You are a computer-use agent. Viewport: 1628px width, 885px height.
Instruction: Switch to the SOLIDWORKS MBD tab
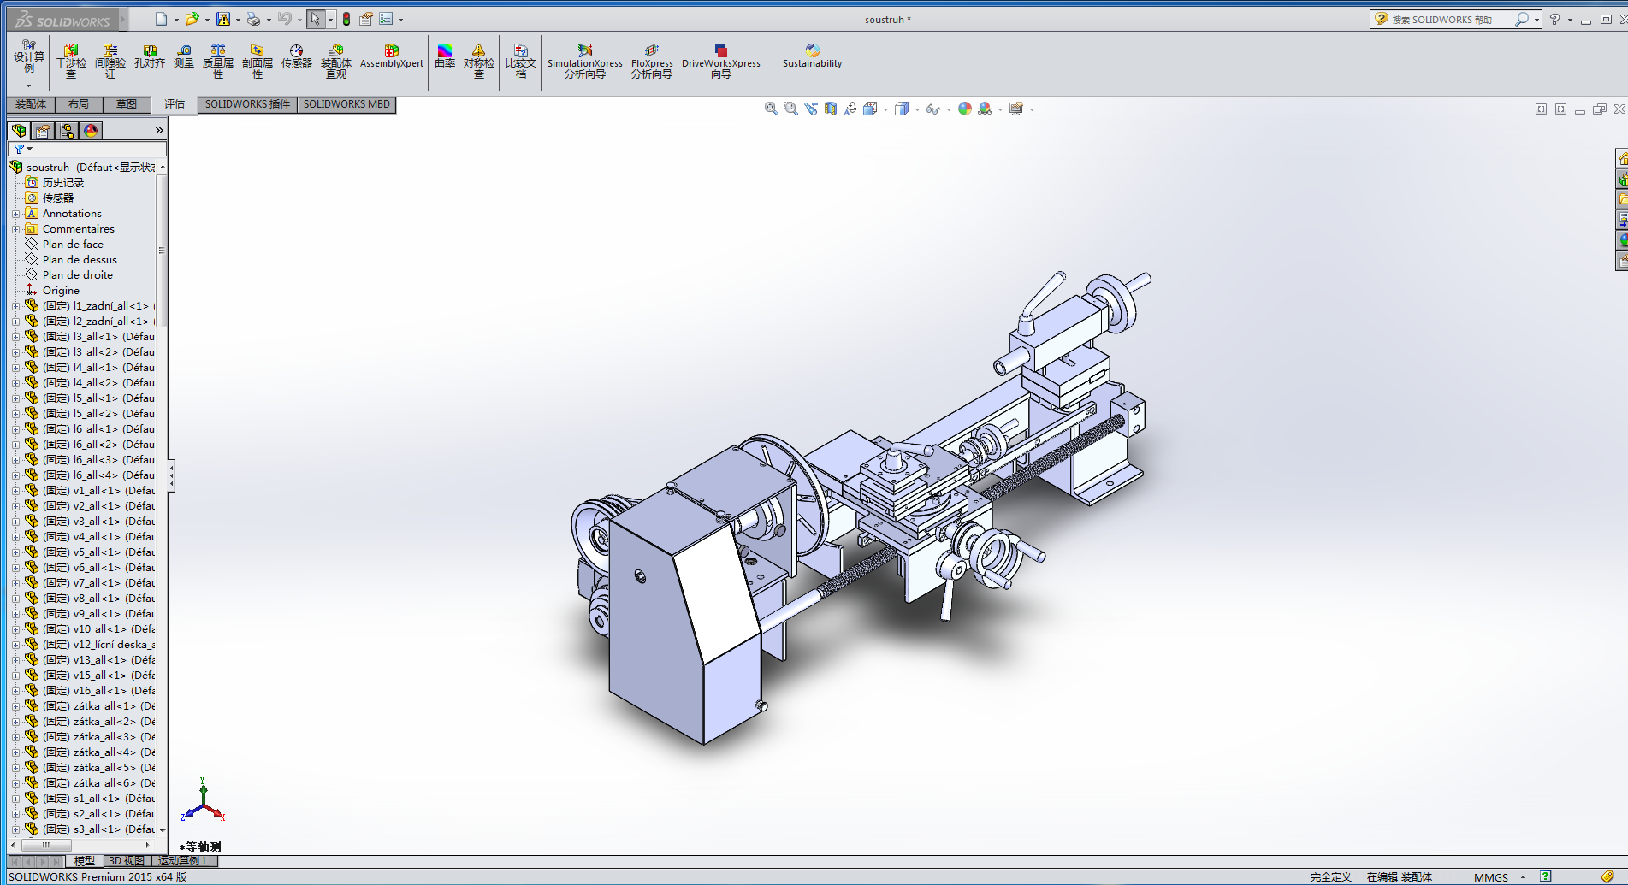346,104
